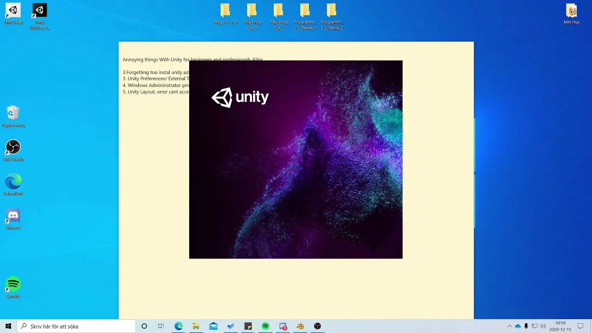
Task: Select the Tilla_Prog 2_It_1 folder
Action: [x=252, y=16]
